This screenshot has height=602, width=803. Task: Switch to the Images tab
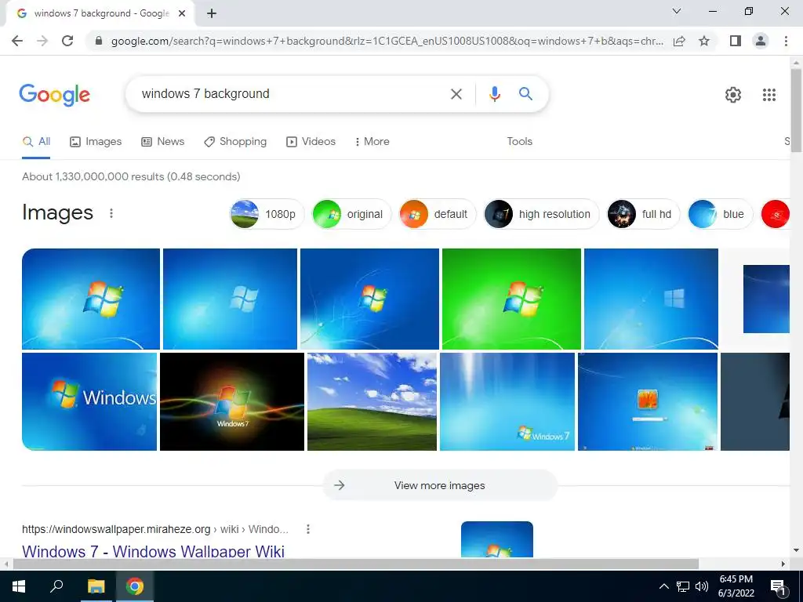[x=96, y=141]
